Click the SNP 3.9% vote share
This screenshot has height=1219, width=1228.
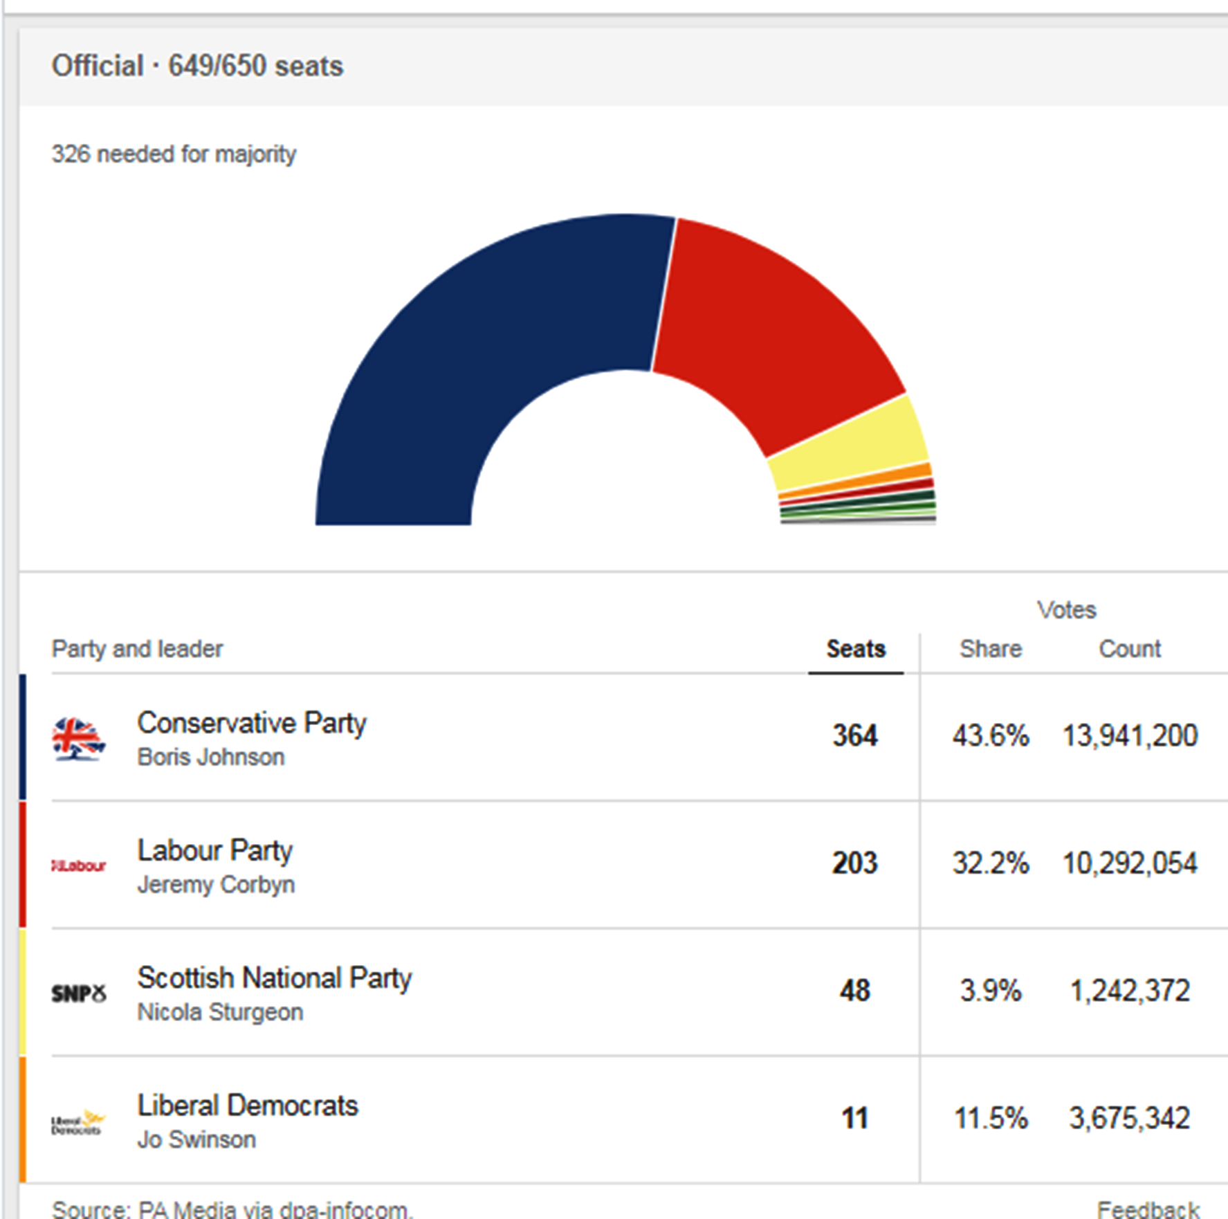(x=990, y=991)
